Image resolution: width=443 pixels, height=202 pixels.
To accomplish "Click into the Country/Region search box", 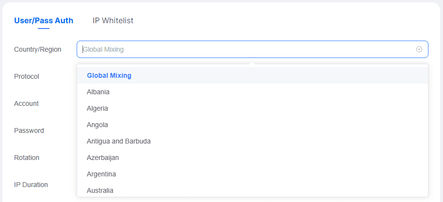I will pyautogui.click(x=243, y=49).
